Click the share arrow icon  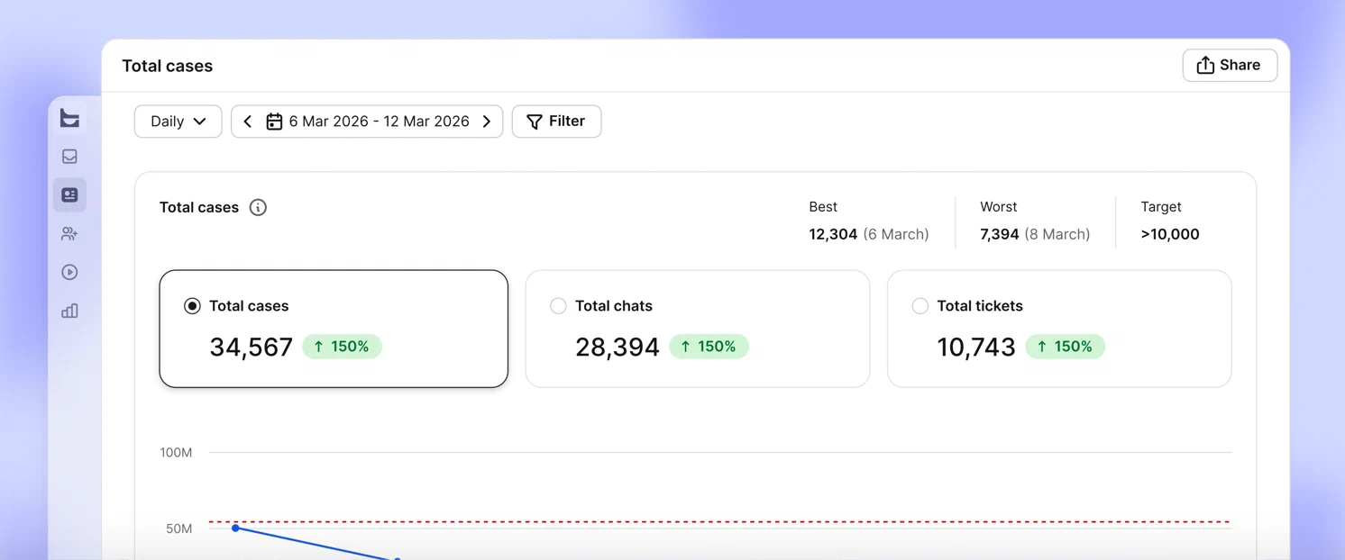tap(1205, 65)
